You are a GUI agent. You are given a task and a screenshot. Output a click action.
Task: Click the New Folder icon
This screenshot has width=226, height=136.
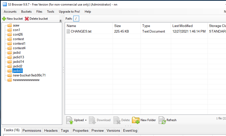136,120
